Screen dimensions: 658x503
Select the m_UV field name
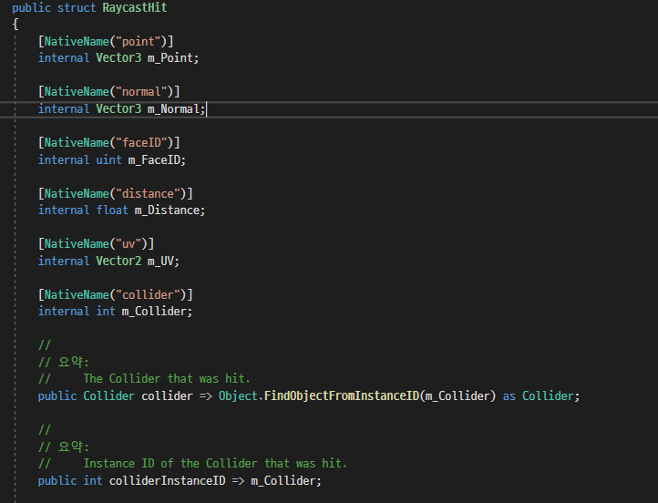pos(160,261)
